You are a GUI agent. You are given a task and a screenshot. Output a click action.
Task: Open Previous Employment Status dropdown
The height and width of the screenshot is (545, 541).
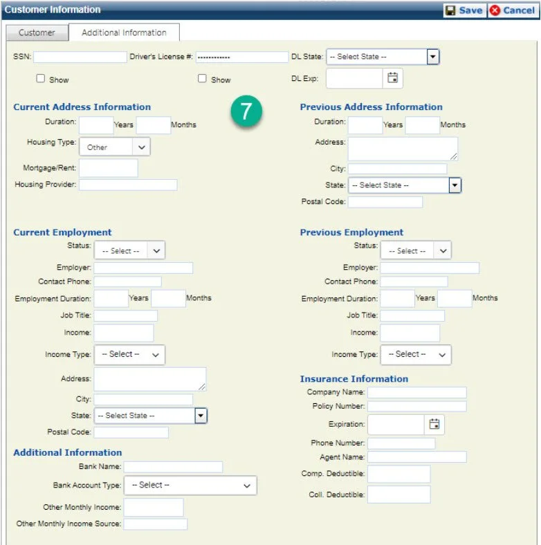pos(416,250)
